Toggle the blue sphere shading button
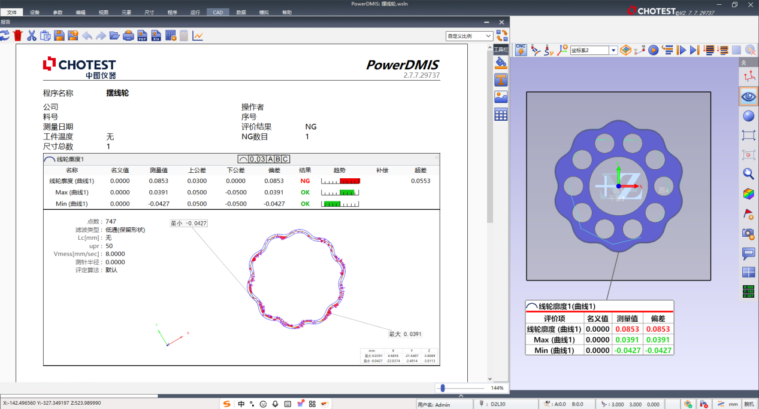The height and width of the screenshot is (409, 759). [x=748, y=115]
